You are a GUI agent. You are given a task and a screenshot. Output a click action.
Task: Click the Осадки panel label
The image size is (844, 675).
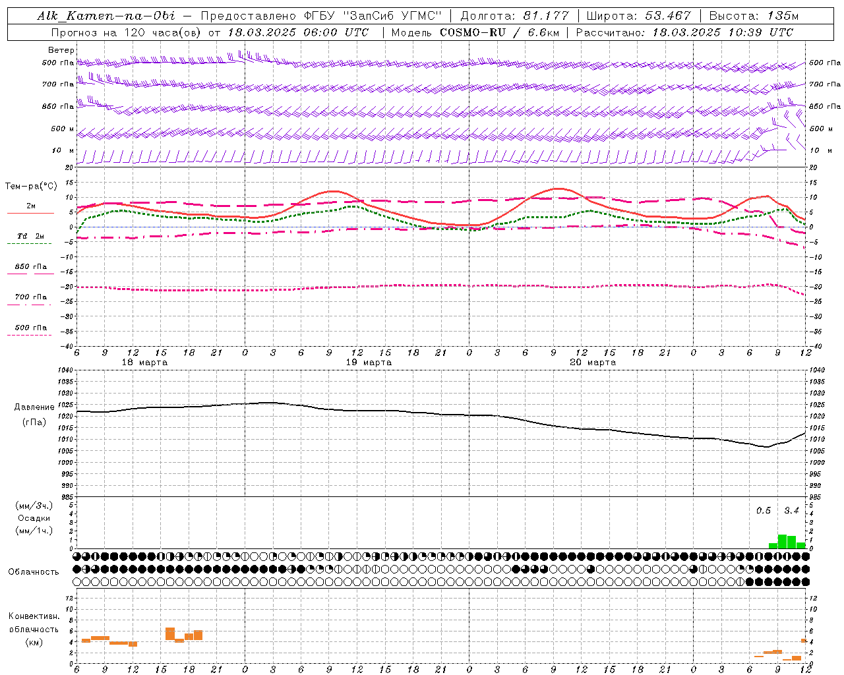(34, 518)
